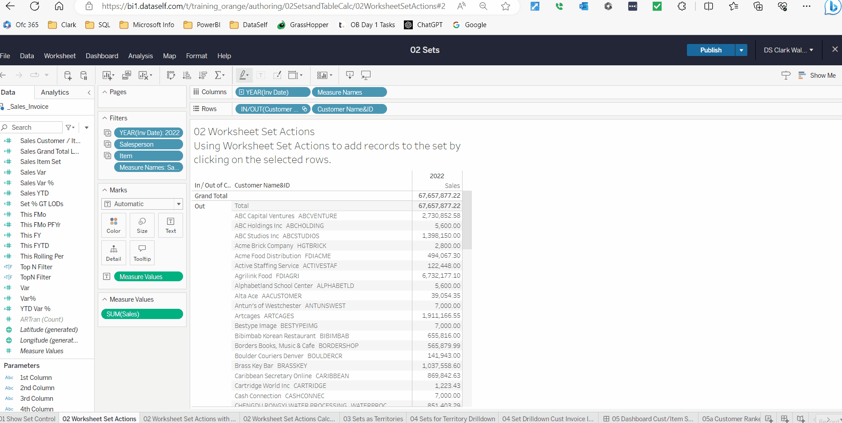Click the Duplicate worksheet toolbar icon
This screenshot has width=842, height=423.
[127, 76]
